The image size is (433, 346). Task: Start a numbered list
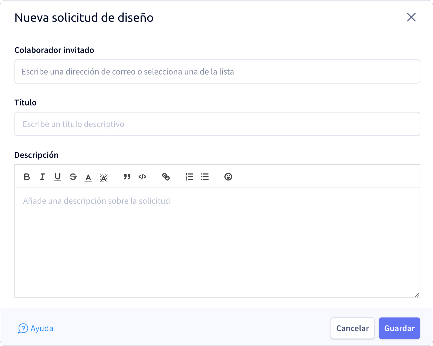[x=189, y=177]
